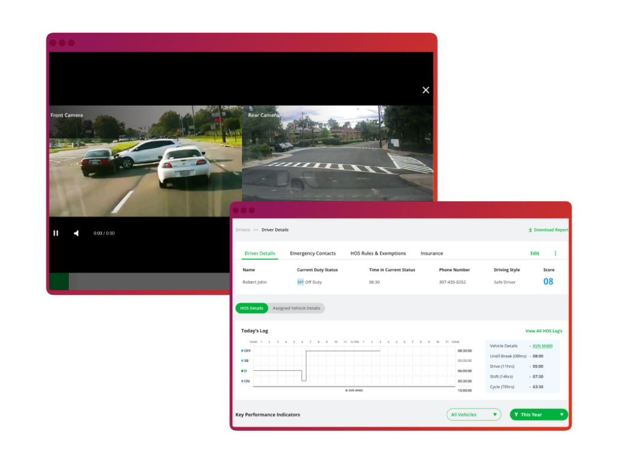Open the three-dot more options menu
The width and height of the screenshot is (618, 464).
click(555, 253)
